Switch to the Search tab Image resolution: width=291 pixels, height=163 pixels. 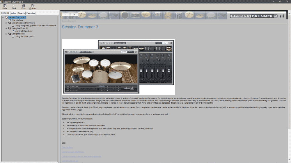22,13
